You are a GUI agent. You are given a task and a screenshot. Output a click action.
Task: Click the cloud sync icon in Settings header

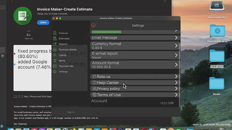(x=93, y=25)
